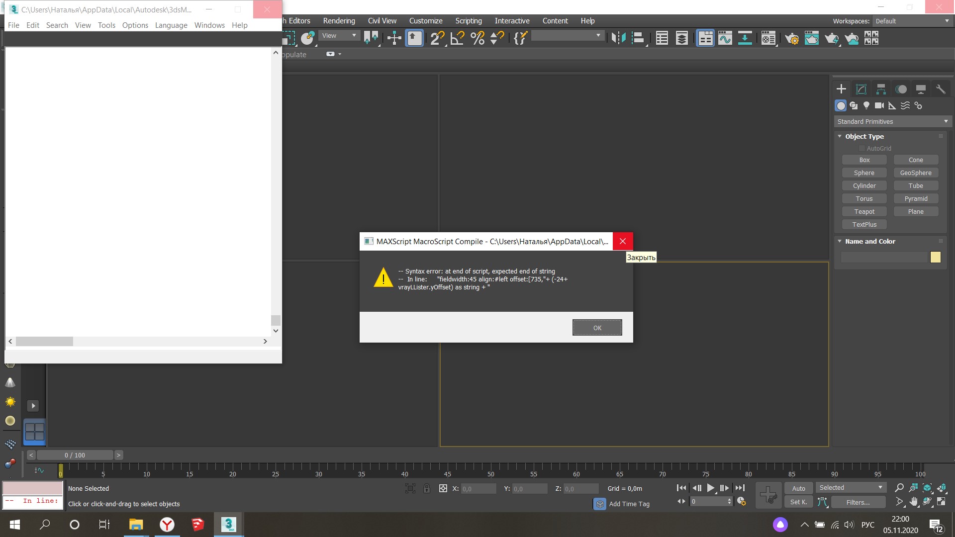
Task: Open the Material Editor icon
Action: tap(768, 38)
